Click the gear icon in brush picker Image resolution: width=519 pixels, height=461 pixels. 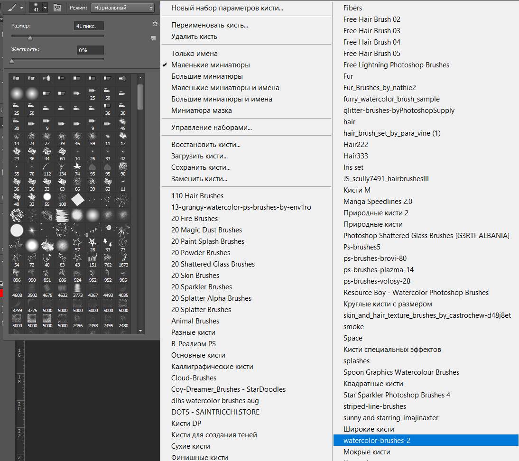(155, 24)
